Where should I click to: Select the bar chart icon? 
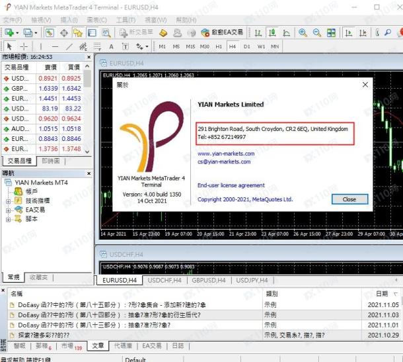258,32
